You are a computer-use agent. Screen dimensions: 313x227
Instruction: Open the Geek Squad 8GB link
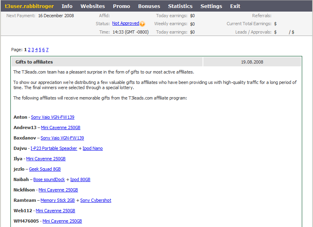[45, 169]
